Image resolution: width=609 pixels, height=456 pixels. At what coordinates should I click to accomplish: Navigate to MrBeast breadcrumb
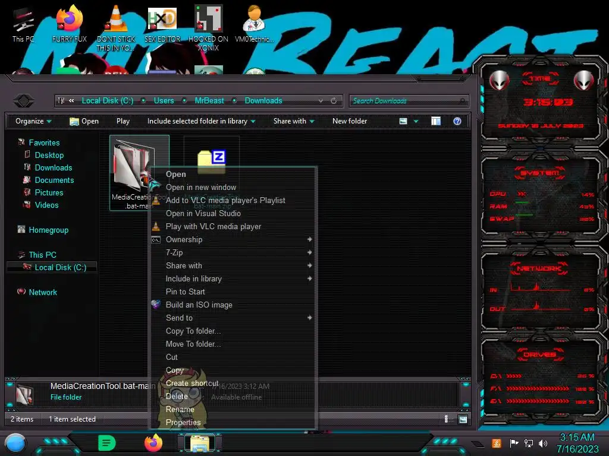coord(209,101)
